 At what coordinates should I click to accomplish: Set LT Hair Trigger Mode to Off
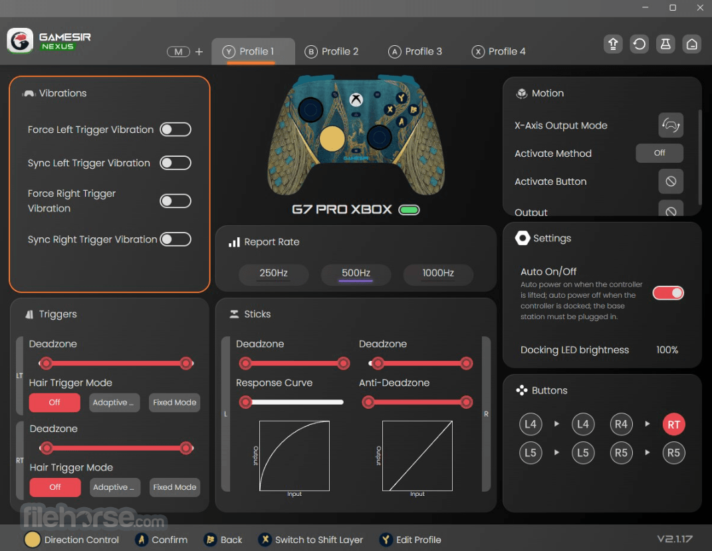click(55, 403)
